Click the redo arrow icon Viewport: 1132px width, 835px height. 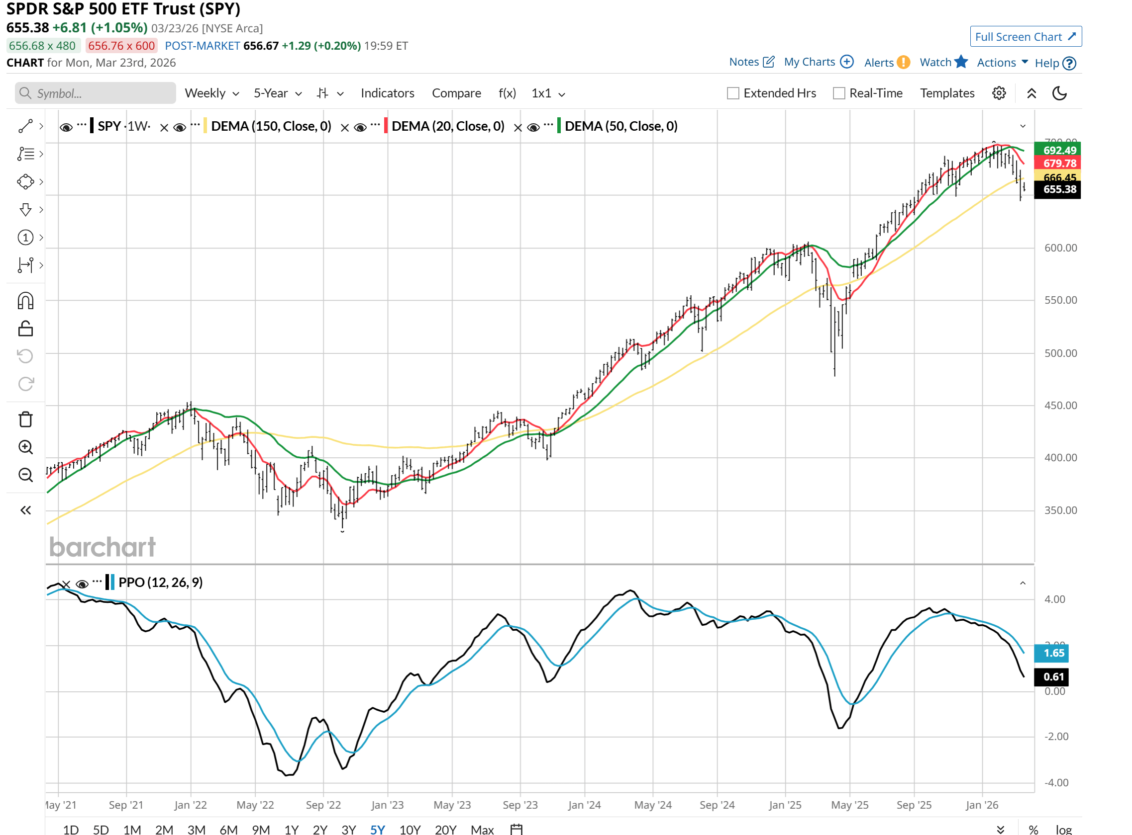pyautogui.click(x=25, y=384)
